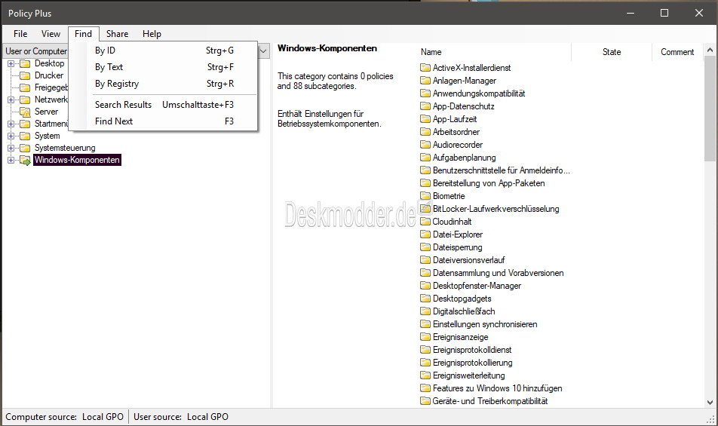This screenshot has width=718, height=426.
Task: Click App-Laufzeit folder icon
Action: point(425,119)
